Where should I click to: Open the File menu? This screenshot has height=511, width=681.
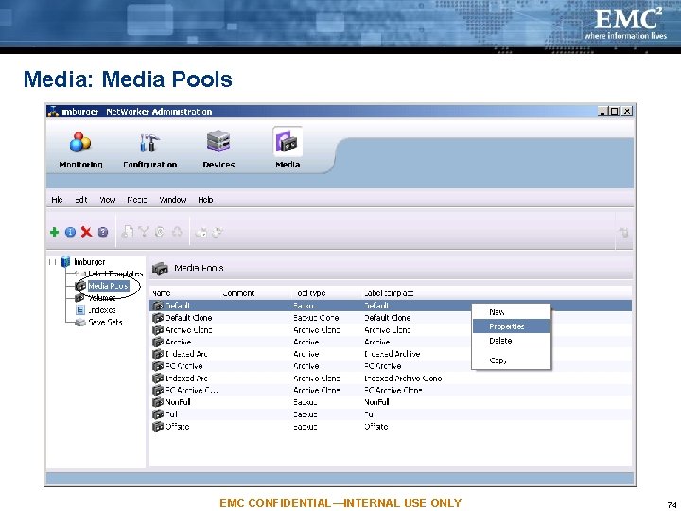(57, 200)
